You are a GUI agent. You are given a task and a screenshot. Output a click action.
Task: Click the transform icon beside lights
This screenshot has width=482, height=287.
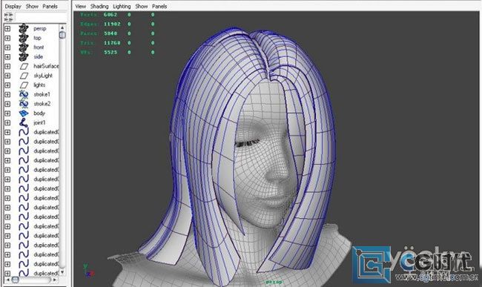coord(24,85)
